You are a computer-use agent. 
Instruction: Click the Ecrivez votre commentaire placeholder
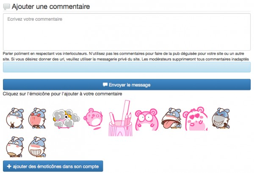coord(35,19)
